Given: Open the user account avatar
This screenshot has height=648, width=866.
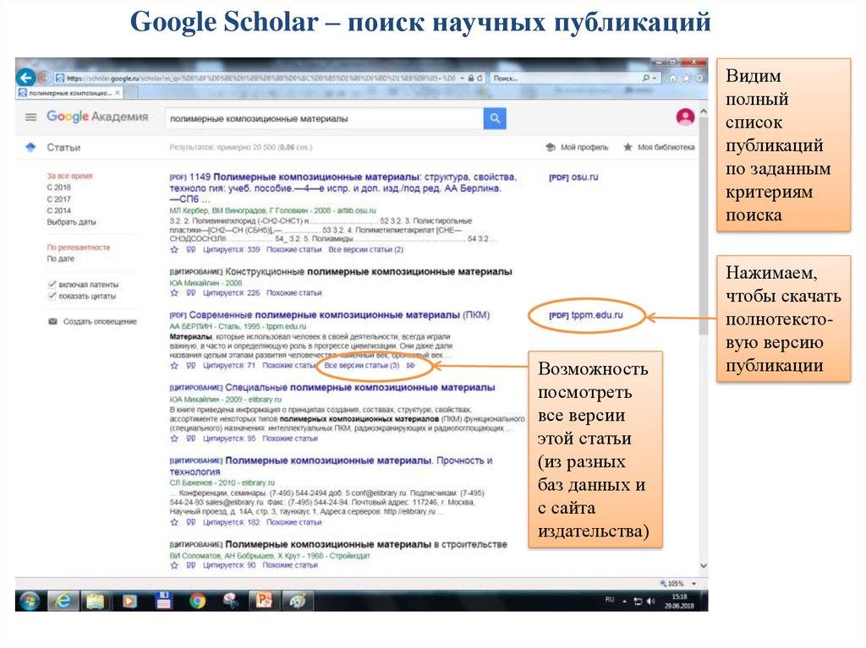Looking at the screenshot, I should point(685,117).
